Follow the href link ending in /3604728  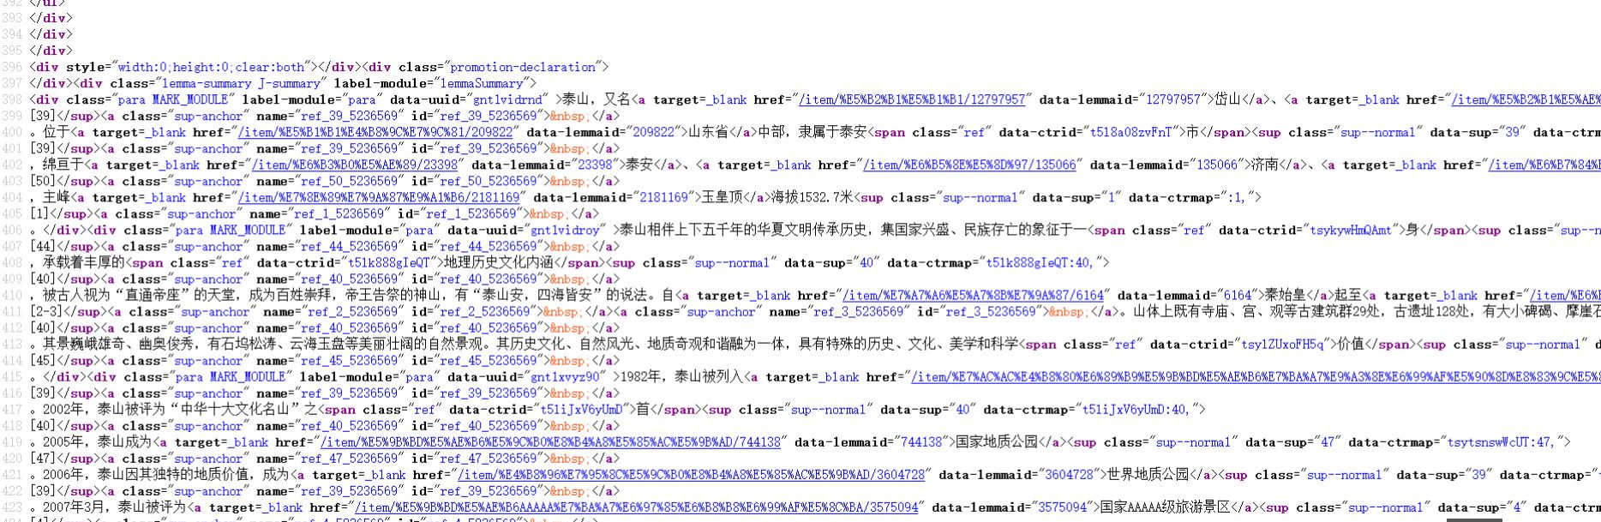pos(691,475)
